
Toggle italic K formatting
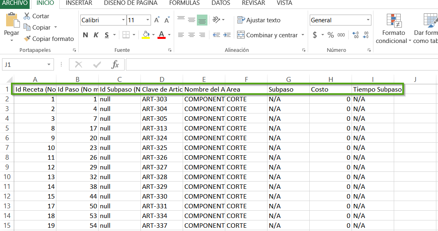click(x=96, y=35)
